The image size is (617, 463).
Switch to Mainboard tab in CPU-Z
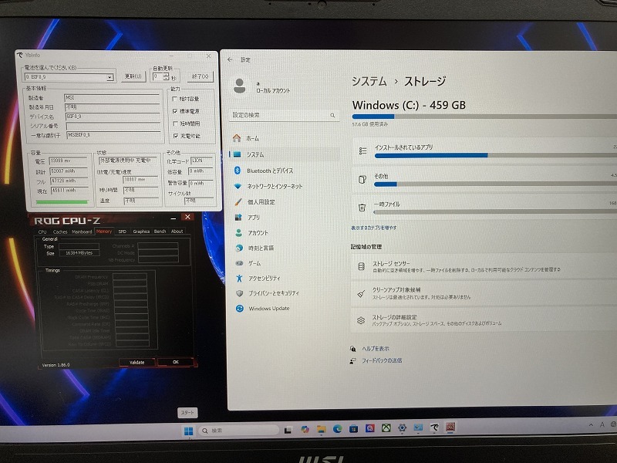click(82, 231)
